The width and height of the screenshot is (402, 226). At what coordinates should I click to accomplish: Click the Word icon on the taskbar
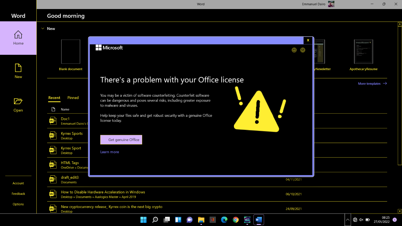(x=258, y=220)
